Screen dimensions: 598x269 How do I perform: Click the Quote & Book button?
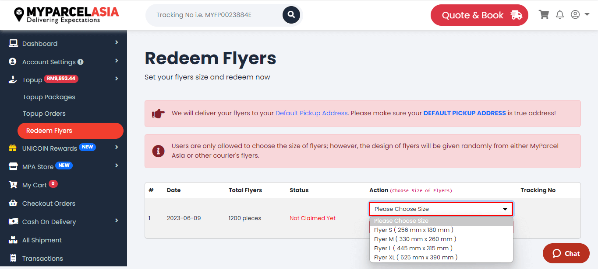(x=479, y=15)
